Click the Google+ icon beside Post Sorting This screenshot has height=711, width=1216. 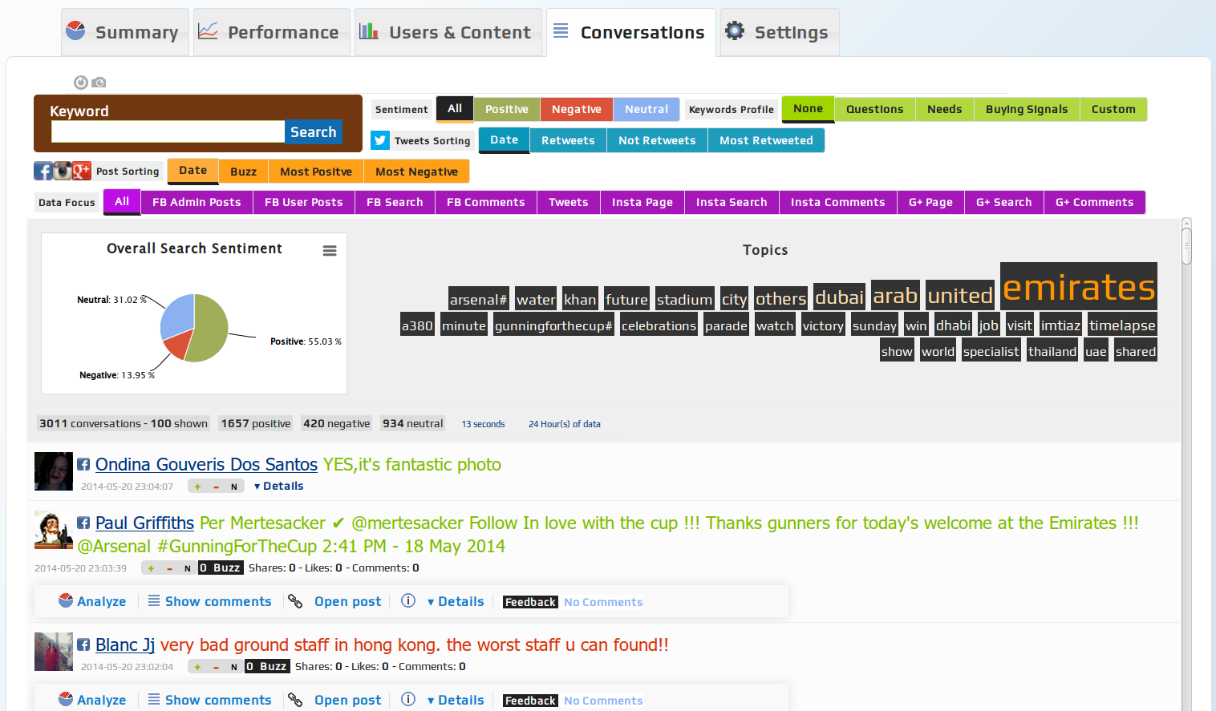[x=82, y=170]
